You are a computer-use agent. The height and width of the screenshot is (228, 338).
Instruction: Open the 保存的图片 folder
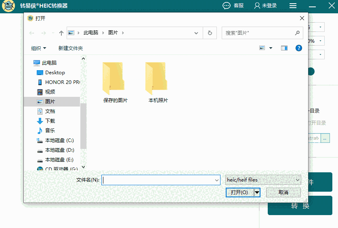[x=115, y=82]
